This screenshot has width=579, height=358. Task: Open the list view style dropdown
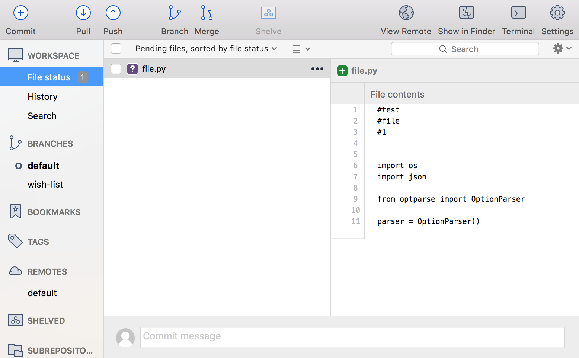(x=301, y=49)
